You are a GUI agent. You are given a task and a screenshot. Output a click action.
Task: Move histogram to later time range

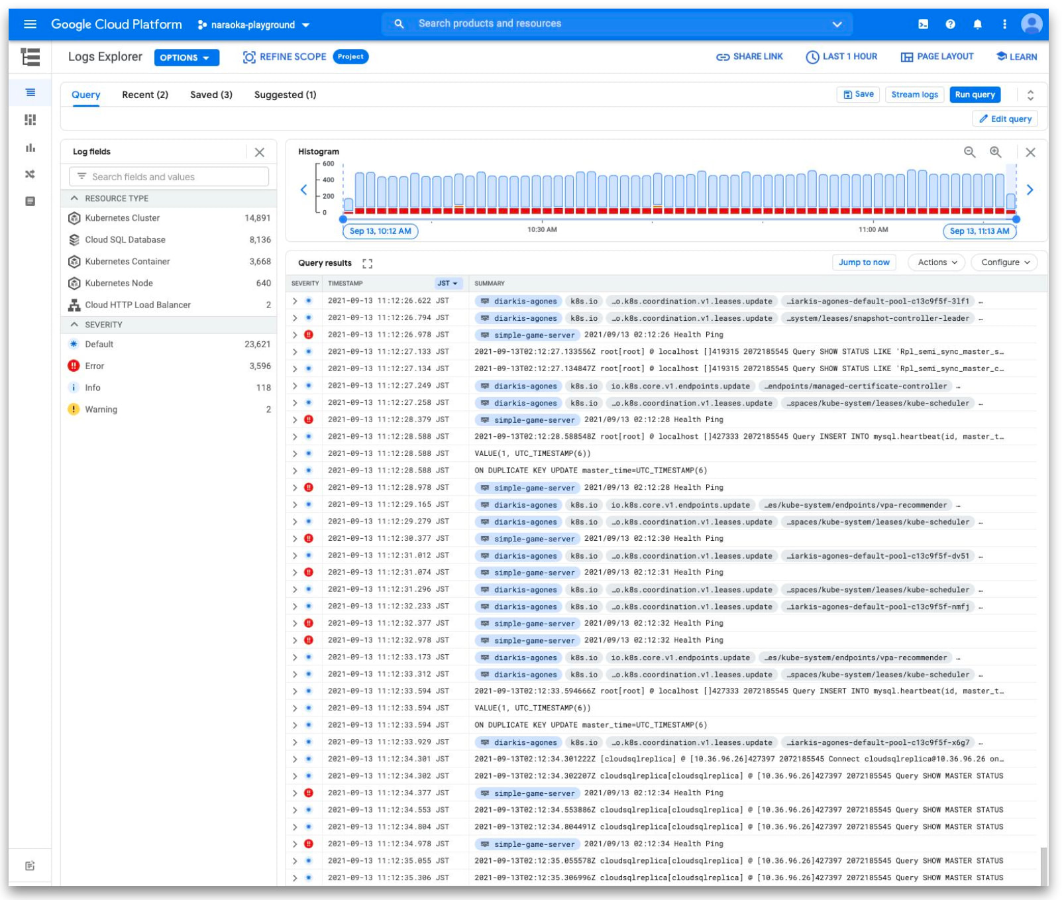[x=1030, y=190]
